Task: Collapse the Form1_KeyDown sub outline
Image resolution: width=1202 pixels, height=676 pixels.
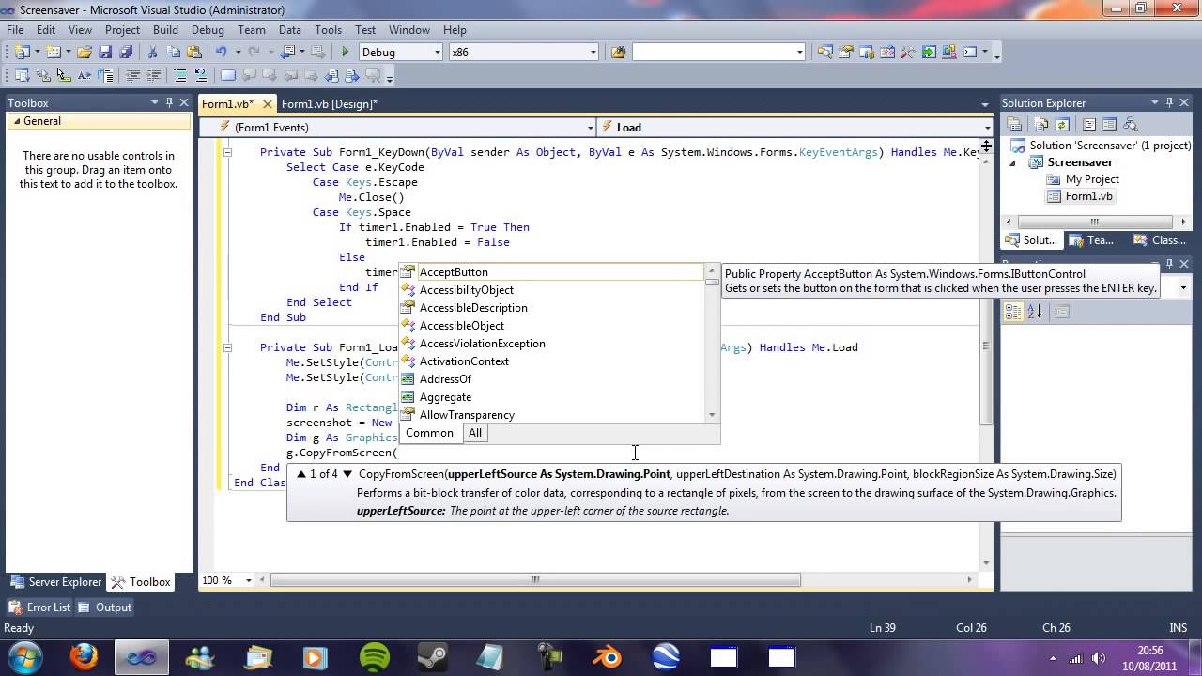Action: 227,152
